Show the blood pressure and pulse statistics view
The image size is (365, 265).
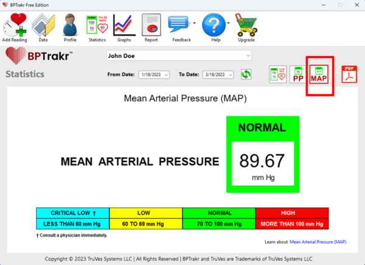point(277,74)
